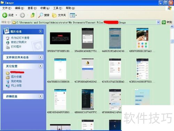Open the 编辑(E) menu
The image size is (174, 131).
tap(19, 8)
